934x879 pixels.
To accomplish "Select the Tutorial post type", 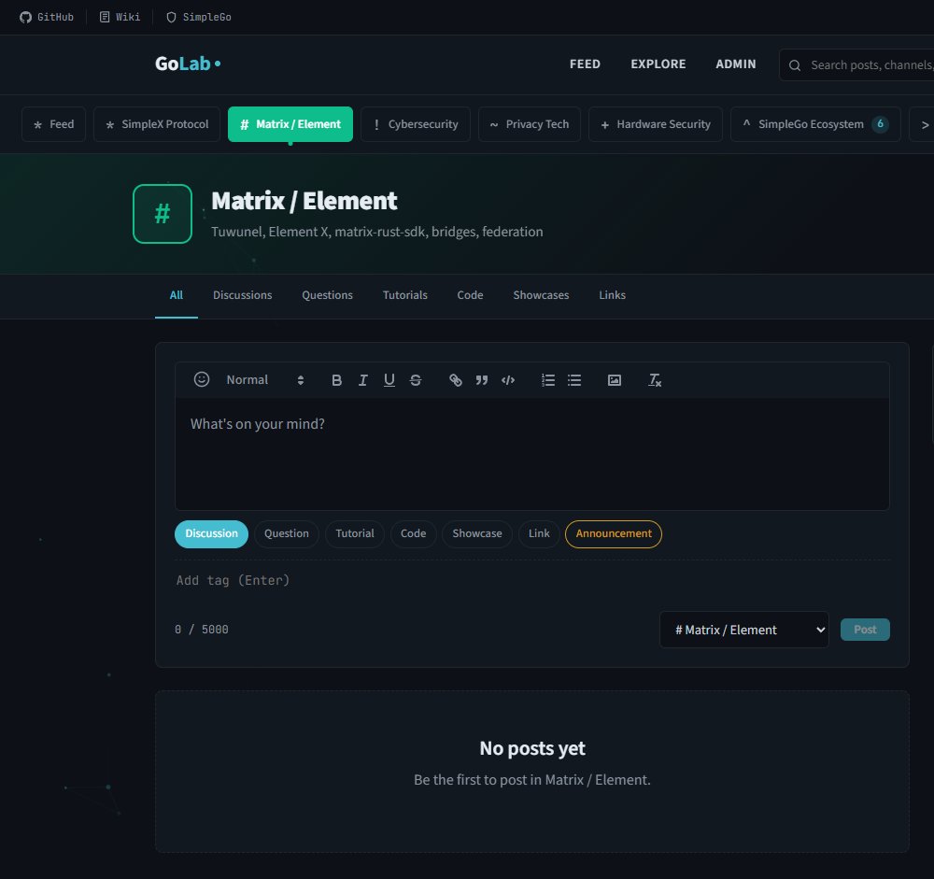I will point(355,534).
